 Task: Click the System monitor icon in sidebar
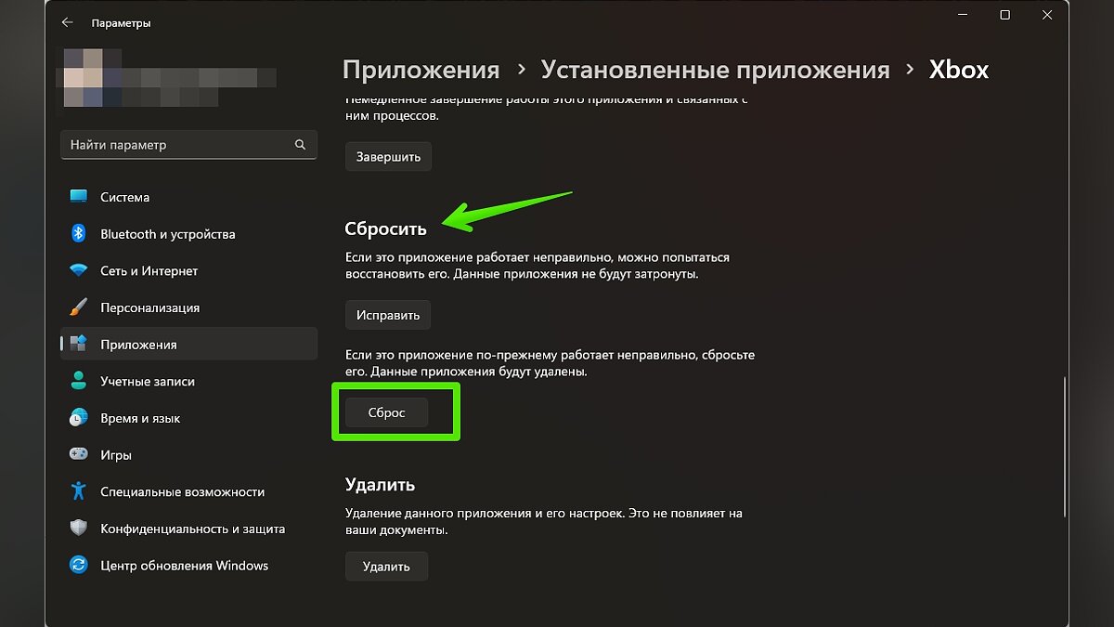point(79,197)
